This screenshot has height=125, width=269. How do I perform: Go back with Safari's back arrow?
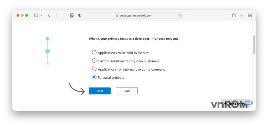click(49, 15)
